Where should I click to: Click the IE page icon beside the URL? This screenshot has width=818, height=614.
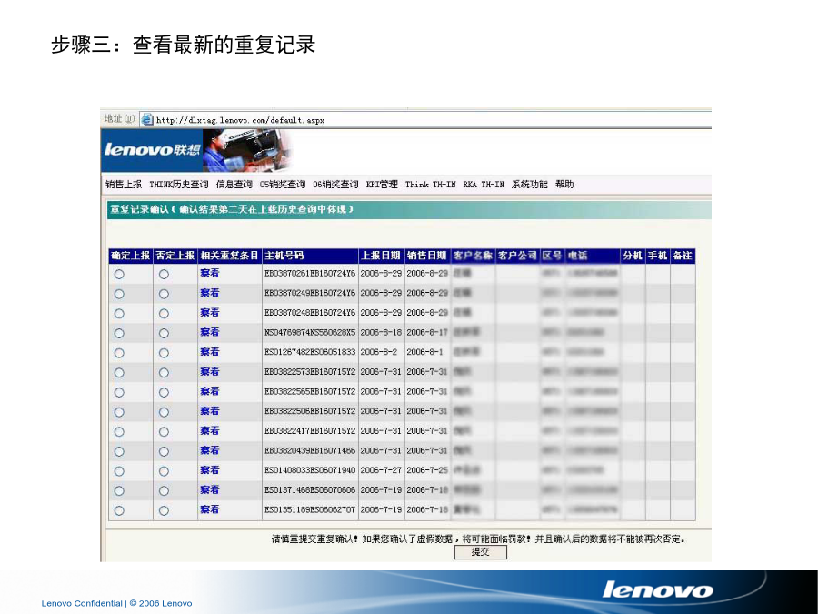coord(147,119)
